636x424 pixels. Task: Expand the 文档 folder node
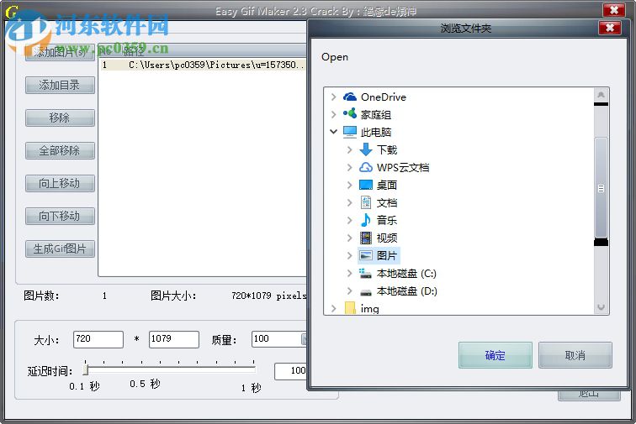[350, 202]
